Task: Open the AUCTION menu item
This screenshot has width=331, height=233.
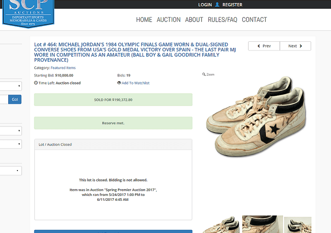Action: pyautogui.click(x=168, y=19)
